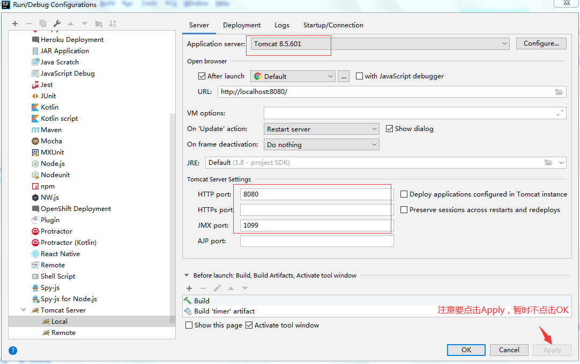Open the Default browser dropdown
The width and height of the screenshot is (580, 364).
(x=293, y=76)
